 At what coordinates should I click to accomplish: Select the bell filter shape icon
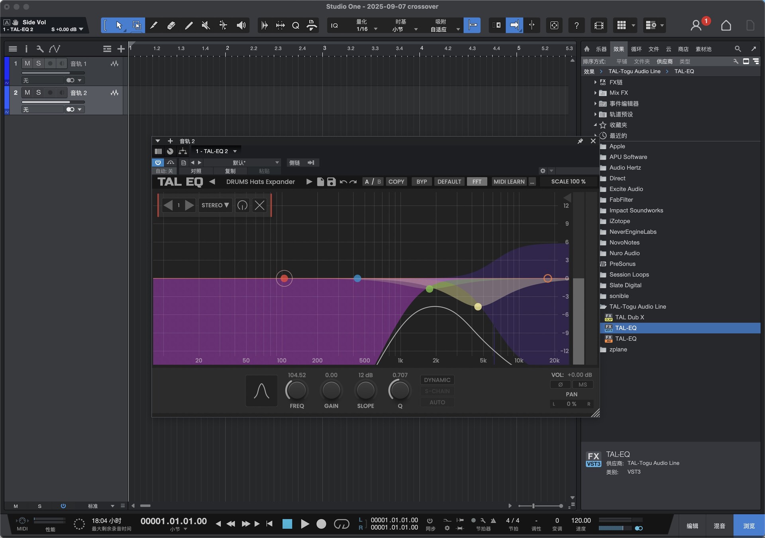pos(261,391)
